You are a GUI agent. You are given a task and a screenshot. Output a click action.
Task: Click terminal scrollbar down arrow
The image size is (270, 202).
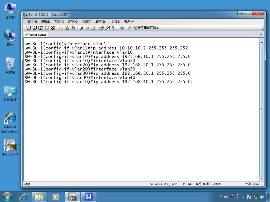(261, 178)
